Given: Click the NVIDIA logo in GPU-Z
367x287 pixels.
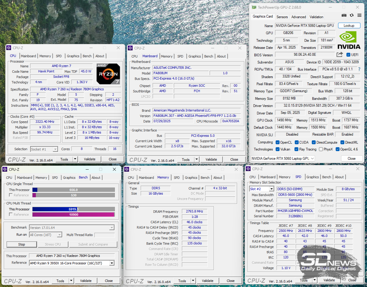Looking at the screenshot, I should pyautogui.click(x=349, y=41).
